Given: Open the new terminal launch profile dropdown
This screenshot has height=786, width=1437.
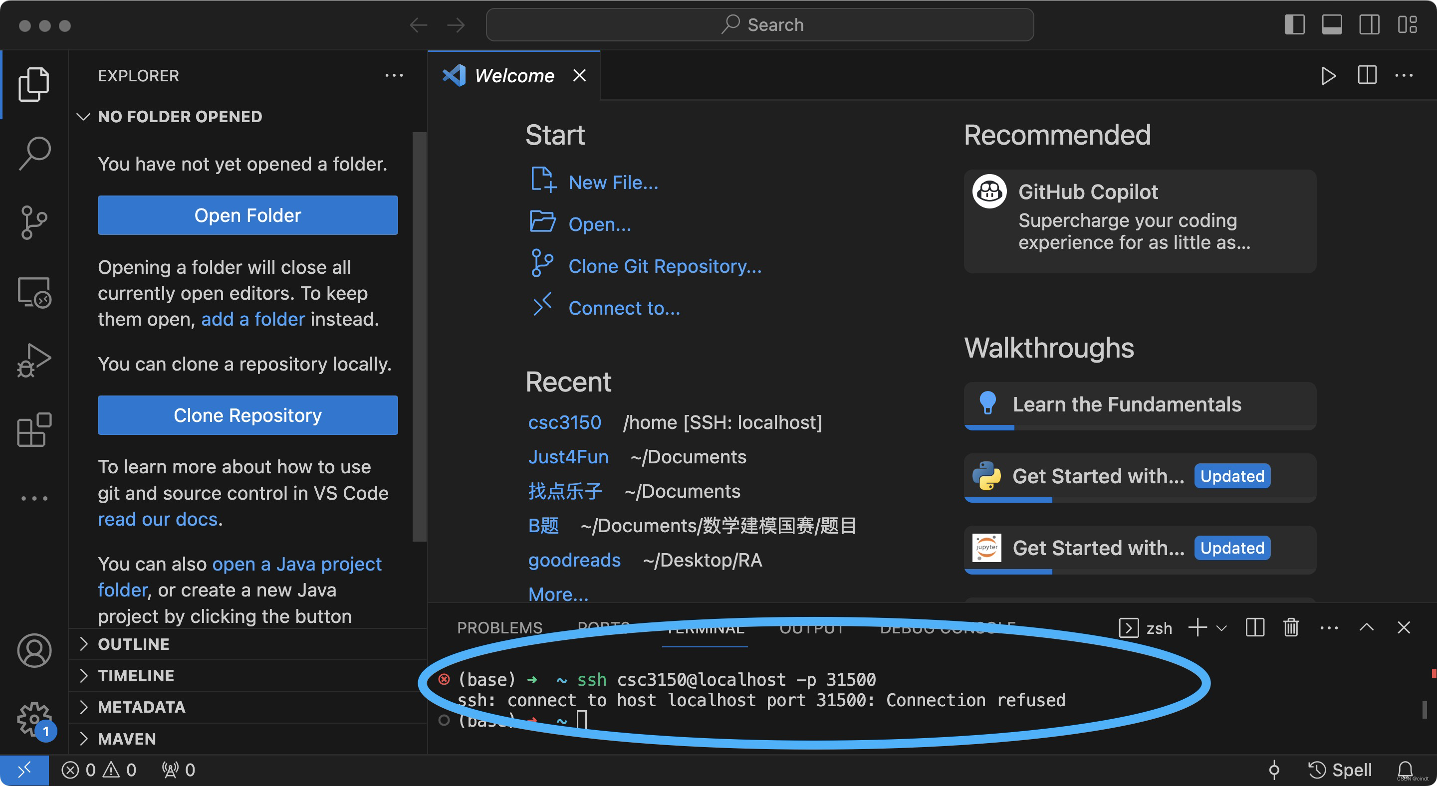Looking at the screenshot, I should pos(1221,628).
